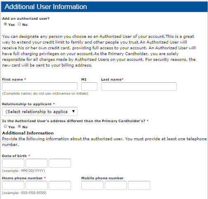Viewport: 208px width, 199px height.
Task: Focus the home phone area code box
Action: click(13, 185)
